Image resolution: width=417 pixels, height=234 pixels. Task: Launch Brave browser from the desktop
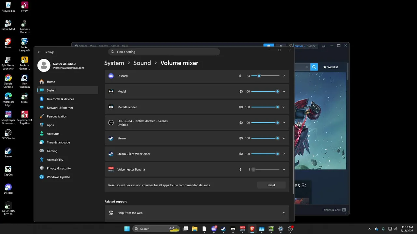pos(8,43)
